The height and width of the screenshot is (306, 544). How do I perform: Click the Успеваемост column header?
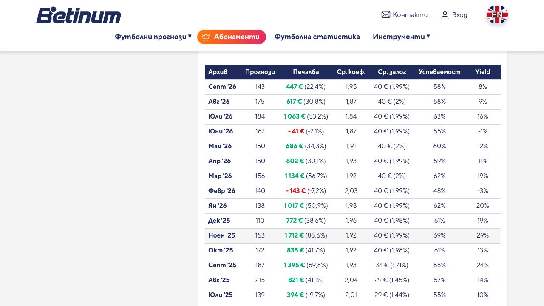click(x=439, y=72)
